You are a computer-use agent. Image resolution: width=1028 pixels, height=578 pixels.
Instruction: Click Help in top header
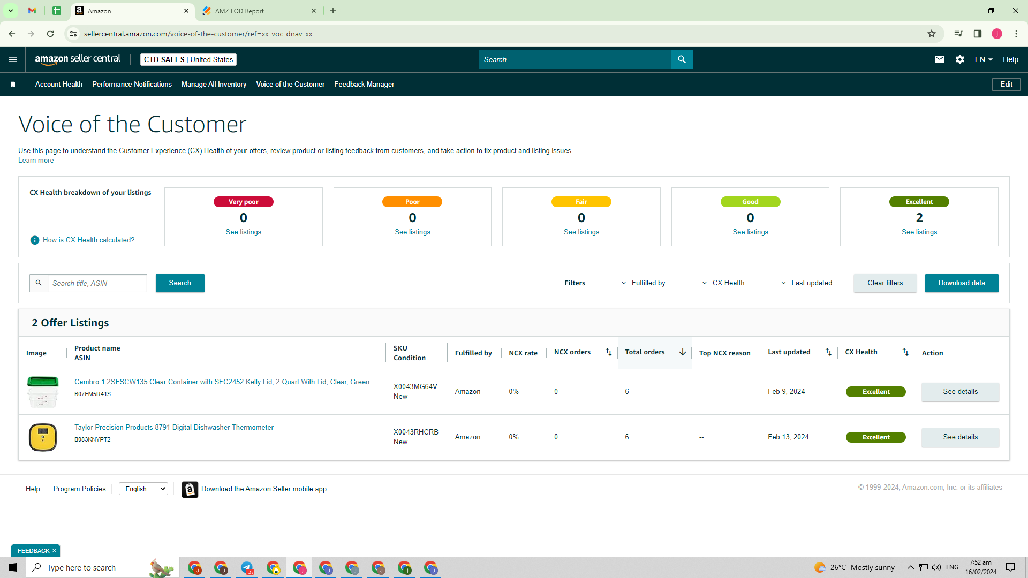(x=1010, y=59)
